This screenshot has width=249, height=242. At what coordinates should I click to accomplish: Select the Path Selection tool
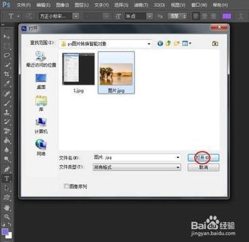(7, 188)
